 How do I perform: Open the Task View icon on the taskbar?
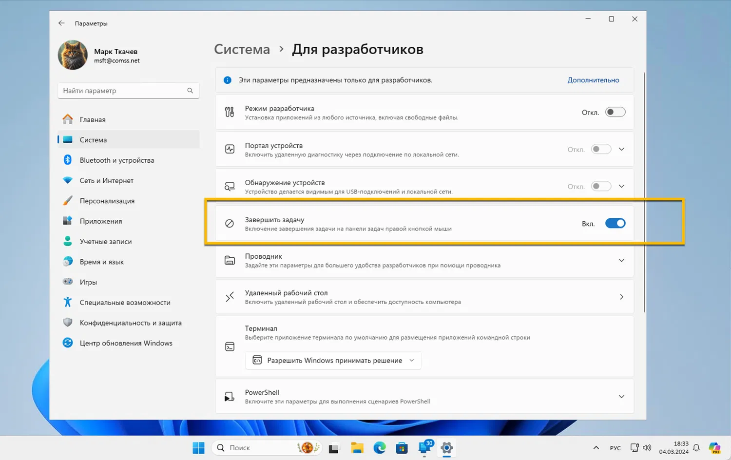(333, 448)
